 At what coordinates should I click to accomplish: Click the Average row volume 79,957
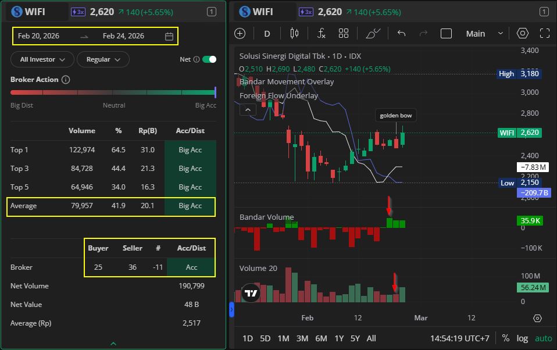(x=82, y=206)
